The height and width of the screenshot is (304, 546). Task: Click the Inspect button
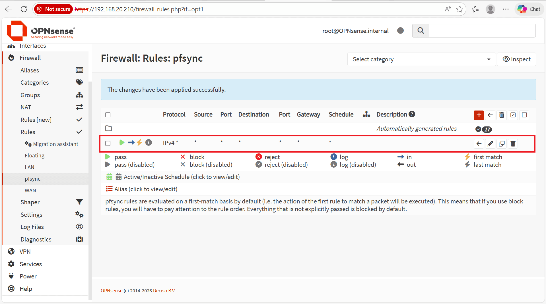[516, 59]
